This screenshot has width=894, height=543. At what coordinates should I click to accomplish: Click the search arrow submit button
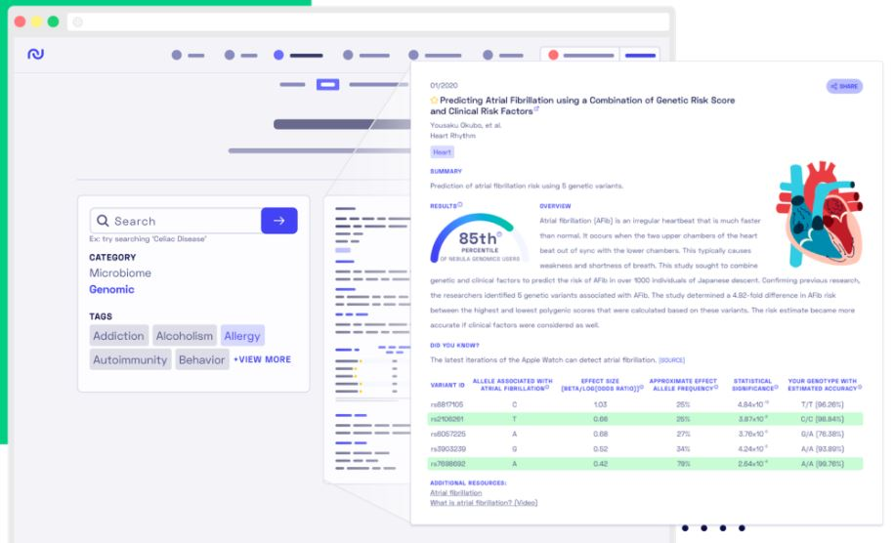(x=278, y=221)
